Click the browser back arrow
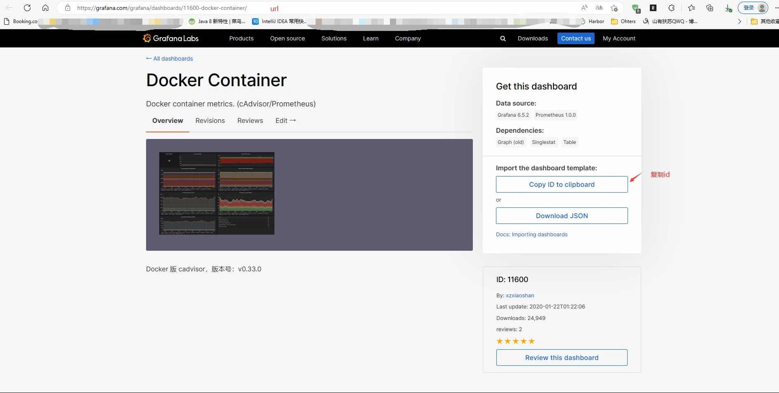This screenshot has height=393, width=779. [x=9, y=8]
